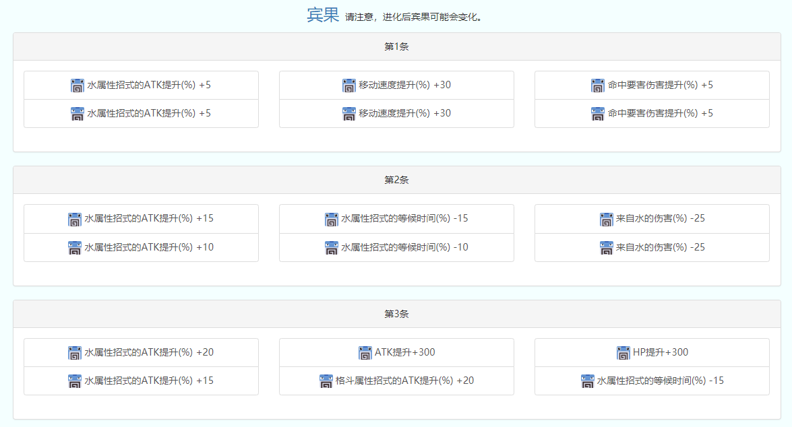The image size is (792, 427).
Task: Click '水属性招式的ATK提升(%) +15' text under 第3条
Action: pyautogui.click(x=149, y=381)
